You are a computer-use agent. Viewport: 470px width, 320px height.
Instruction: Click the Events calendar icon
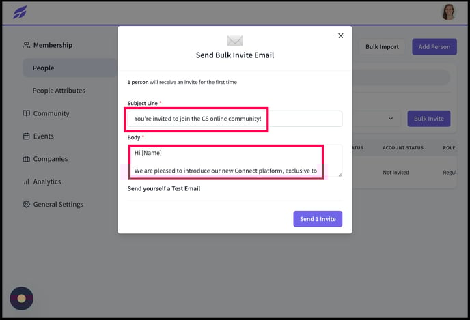click(27, 136)
